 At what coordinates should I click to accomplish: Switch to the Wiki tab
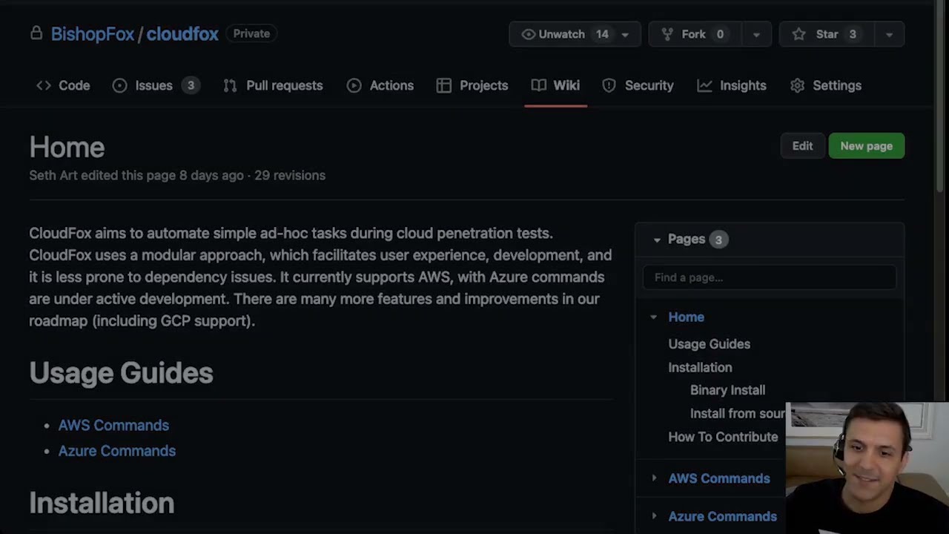pyautogui.click(x=556, y=85)
